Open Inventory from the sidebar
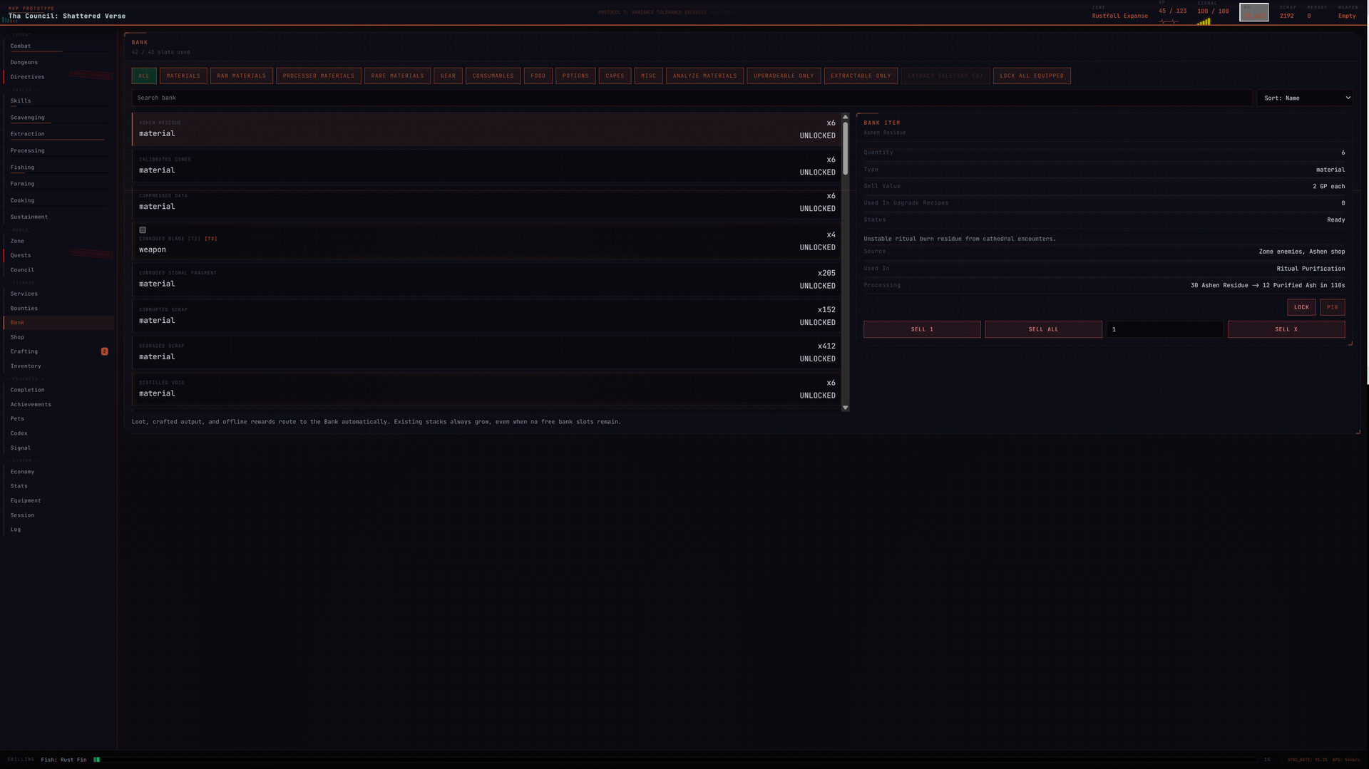 [26, 366]
